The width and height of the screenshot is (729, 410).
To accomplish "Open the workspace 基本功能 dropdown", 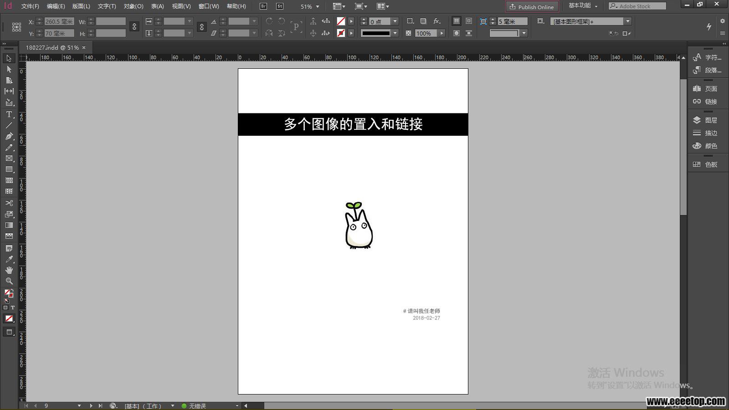I will (x=583, y=6).
